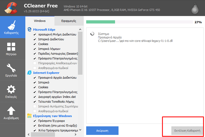
Task: Open the Καθαριστής cleaner section
Action: pos(13,27)
